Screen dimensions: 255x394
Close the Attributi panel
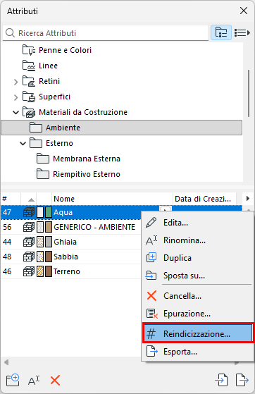[x=244, y=11]
